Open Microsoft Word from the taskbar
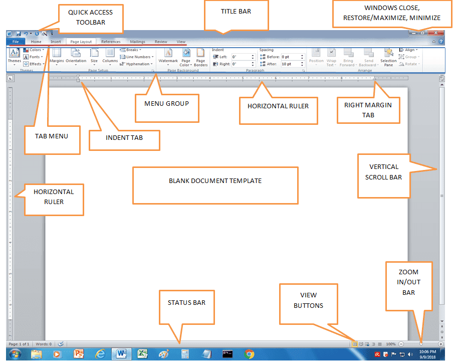The image size is (455, 362). click(x=121, y=354)
